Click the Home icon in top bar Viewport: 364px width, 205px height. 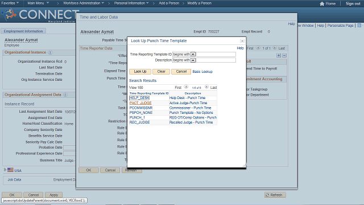(322, 4)
